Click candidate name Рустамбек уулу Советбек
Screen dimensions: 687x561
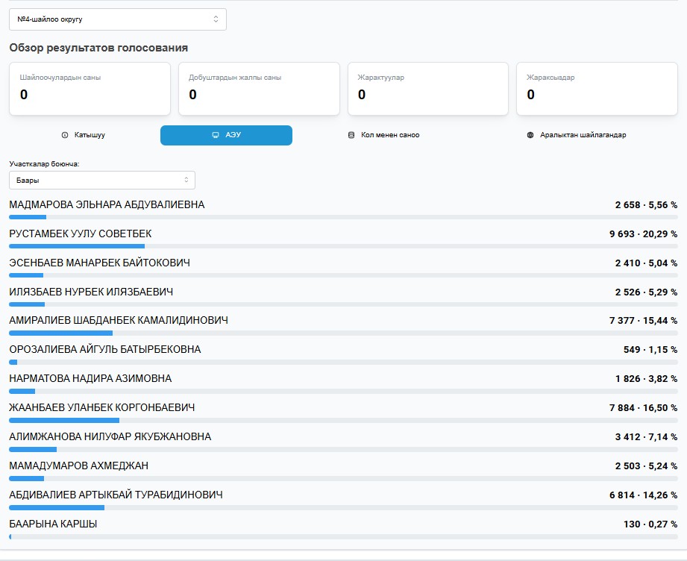coord(81,234)
